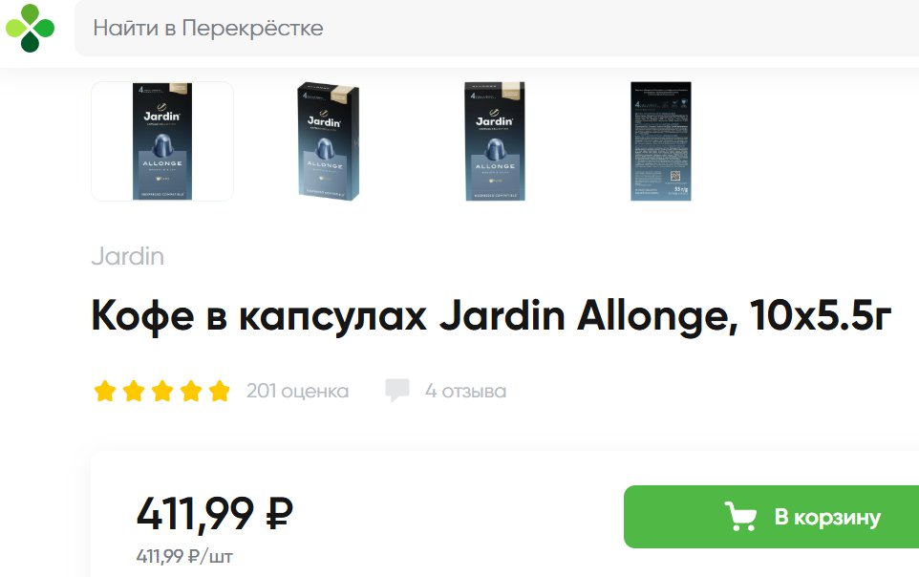
Task: Open the '4 отзыва' reviews link
Action: pos(466,391)
